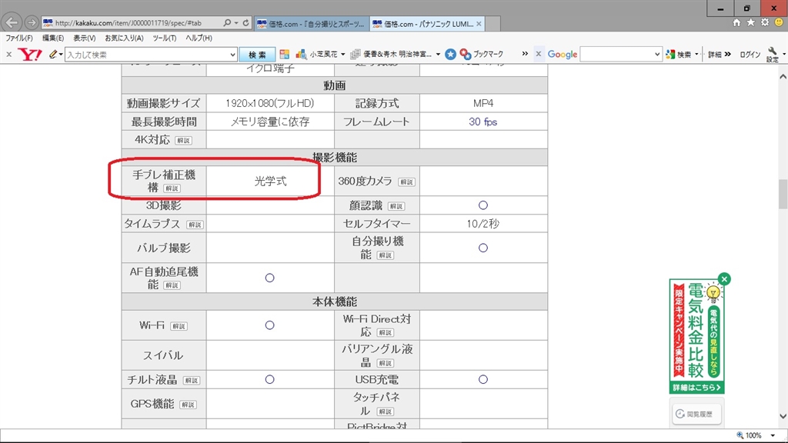Click the blue star circle icon

click(450, 55)
